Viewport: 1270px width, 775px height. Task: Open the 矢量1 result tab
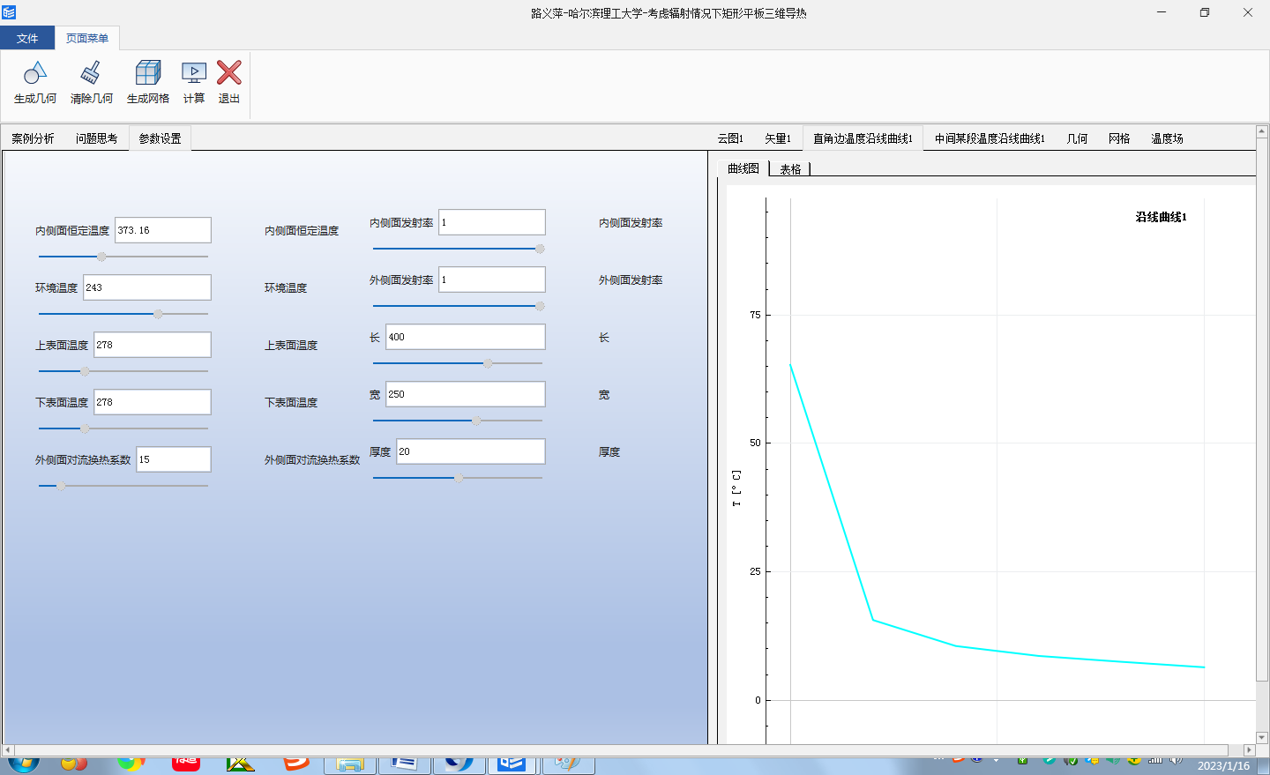[778, 138]
